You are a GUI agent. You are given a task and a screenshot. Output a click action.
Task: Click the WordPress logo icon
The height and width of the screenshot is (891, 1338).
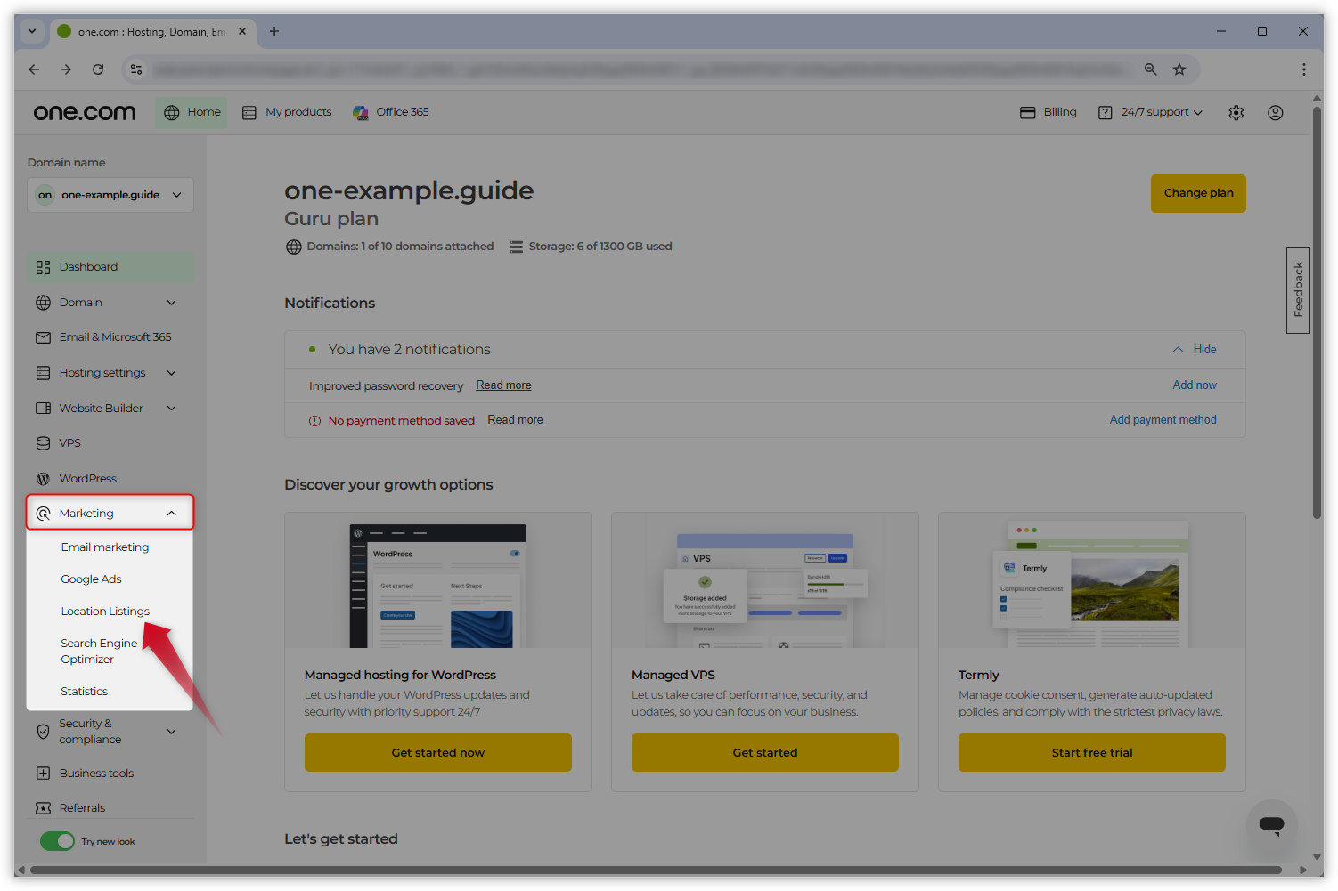point(43,479)
